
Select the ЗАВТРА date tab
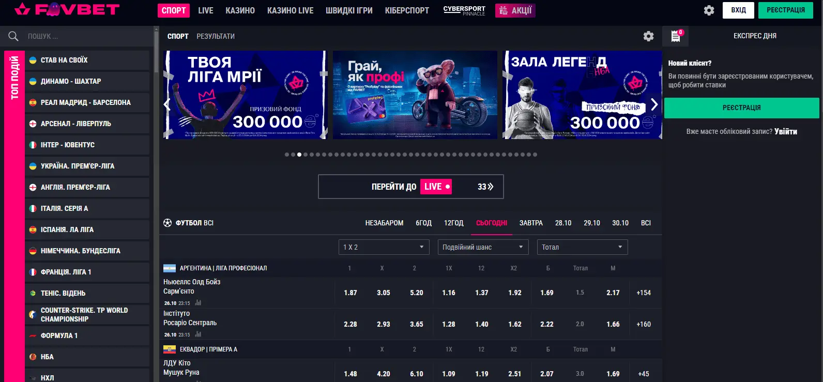pyautogui.click(x=531, y=223)
